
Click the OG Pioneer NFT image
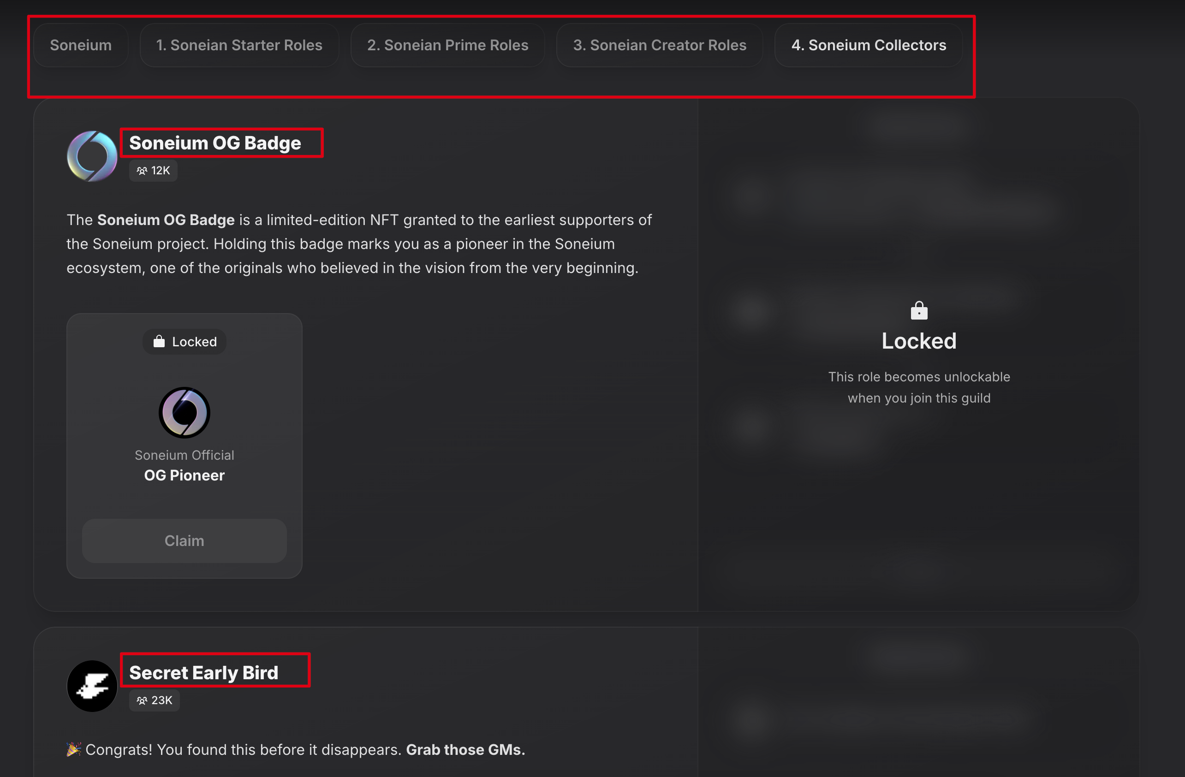click(x=184, y=413)
